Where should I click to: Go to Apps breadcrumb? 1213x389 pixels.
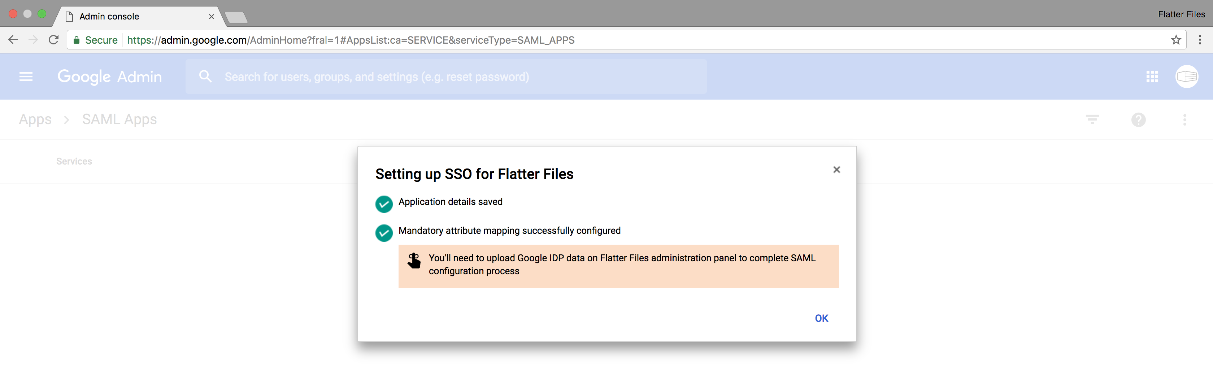point(35,119)
